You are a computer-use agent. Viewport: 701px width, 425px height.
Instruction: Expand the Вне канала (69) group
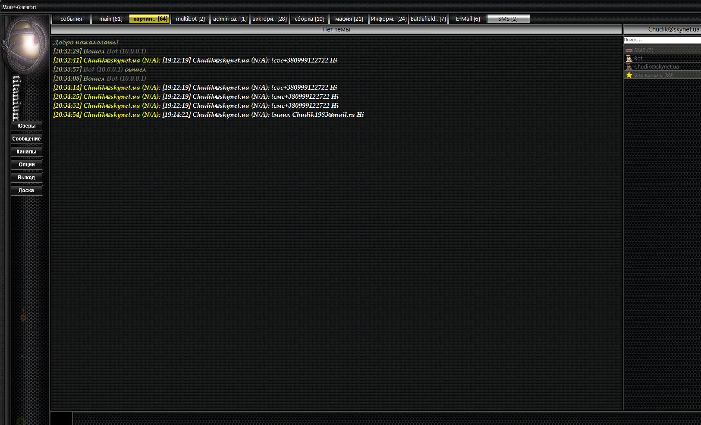[x=654, y=75]
